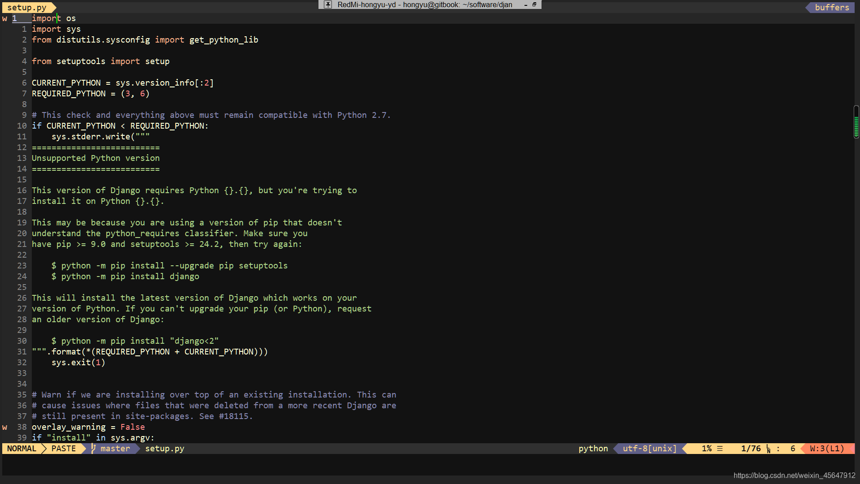
Task: Click the csdn blog URL at bottom right
Action: tap(794, 475)
